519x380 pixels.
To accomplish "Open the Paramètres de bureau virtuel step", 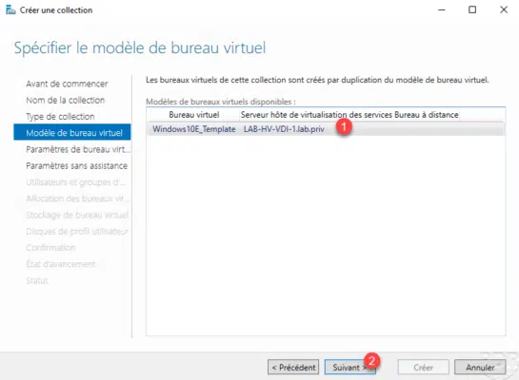I will pyautogui.click(x=78, y=149).
